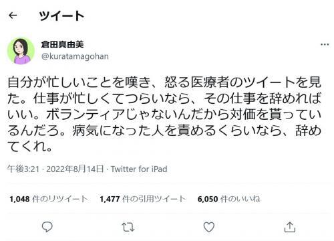334x241 pixels.
Task: Click the tweet body text
Action: [164, 114]
